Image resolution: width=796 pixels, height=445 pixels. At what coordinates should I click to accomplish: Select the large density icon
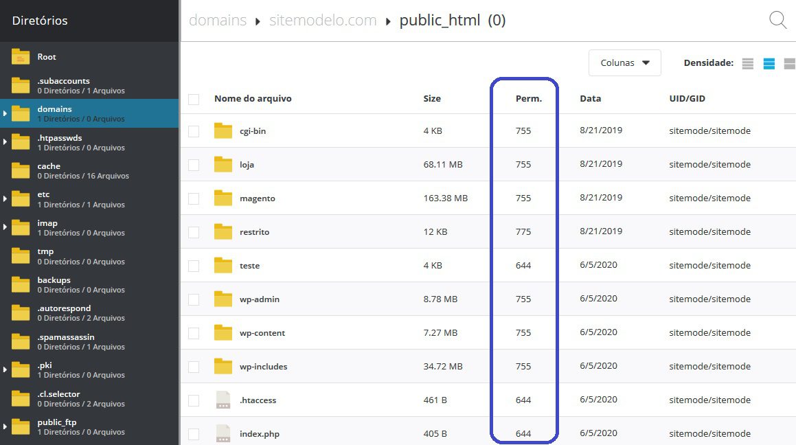(x=790, y=63)
